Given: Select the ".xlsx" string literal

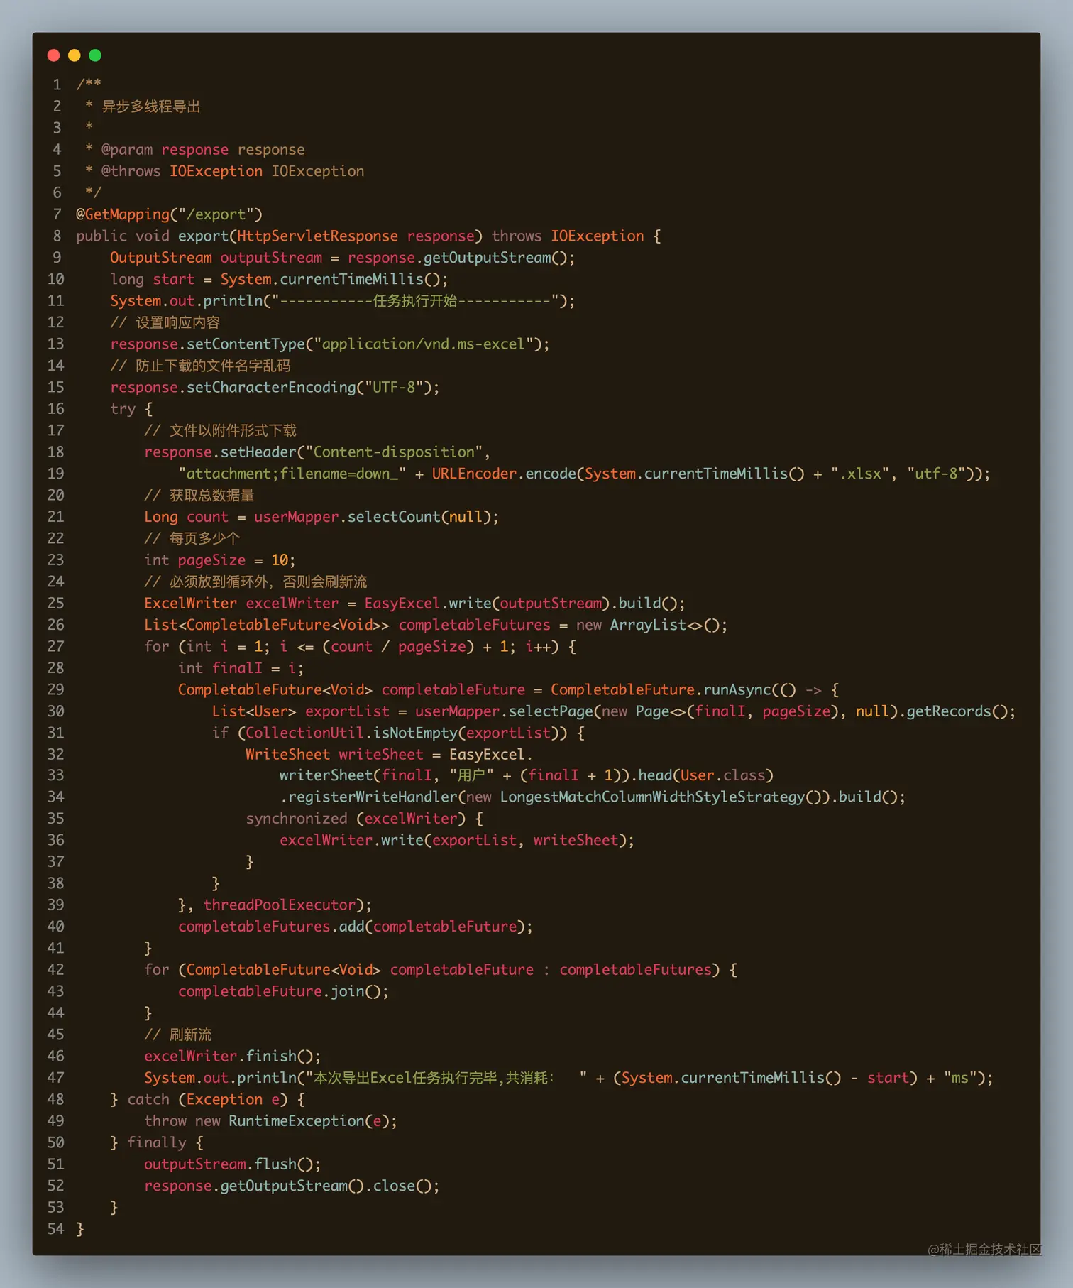Looking at the screenshot, I should tap(860, 474).
